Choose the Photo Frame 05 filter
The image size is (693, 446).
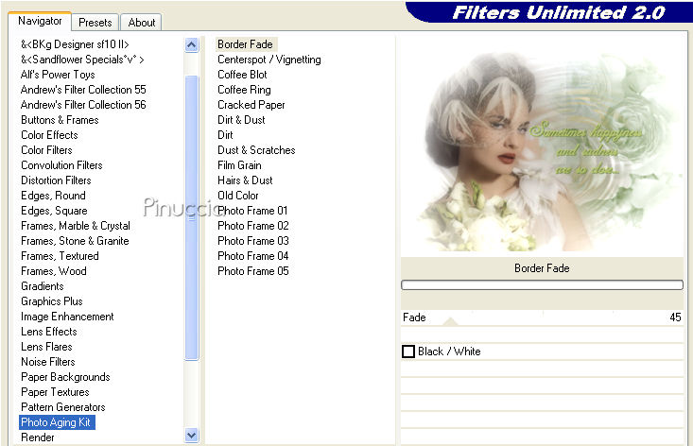tap(252, 271)
